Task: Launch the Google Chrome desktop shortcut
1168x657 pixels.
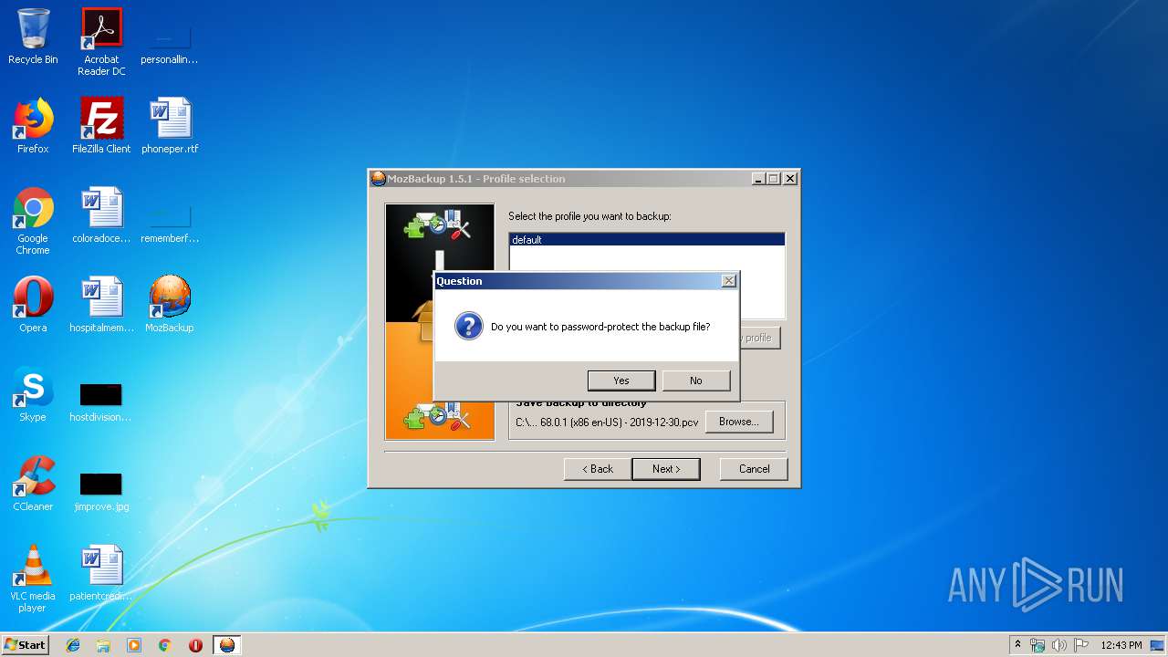Action: (33, 221)
